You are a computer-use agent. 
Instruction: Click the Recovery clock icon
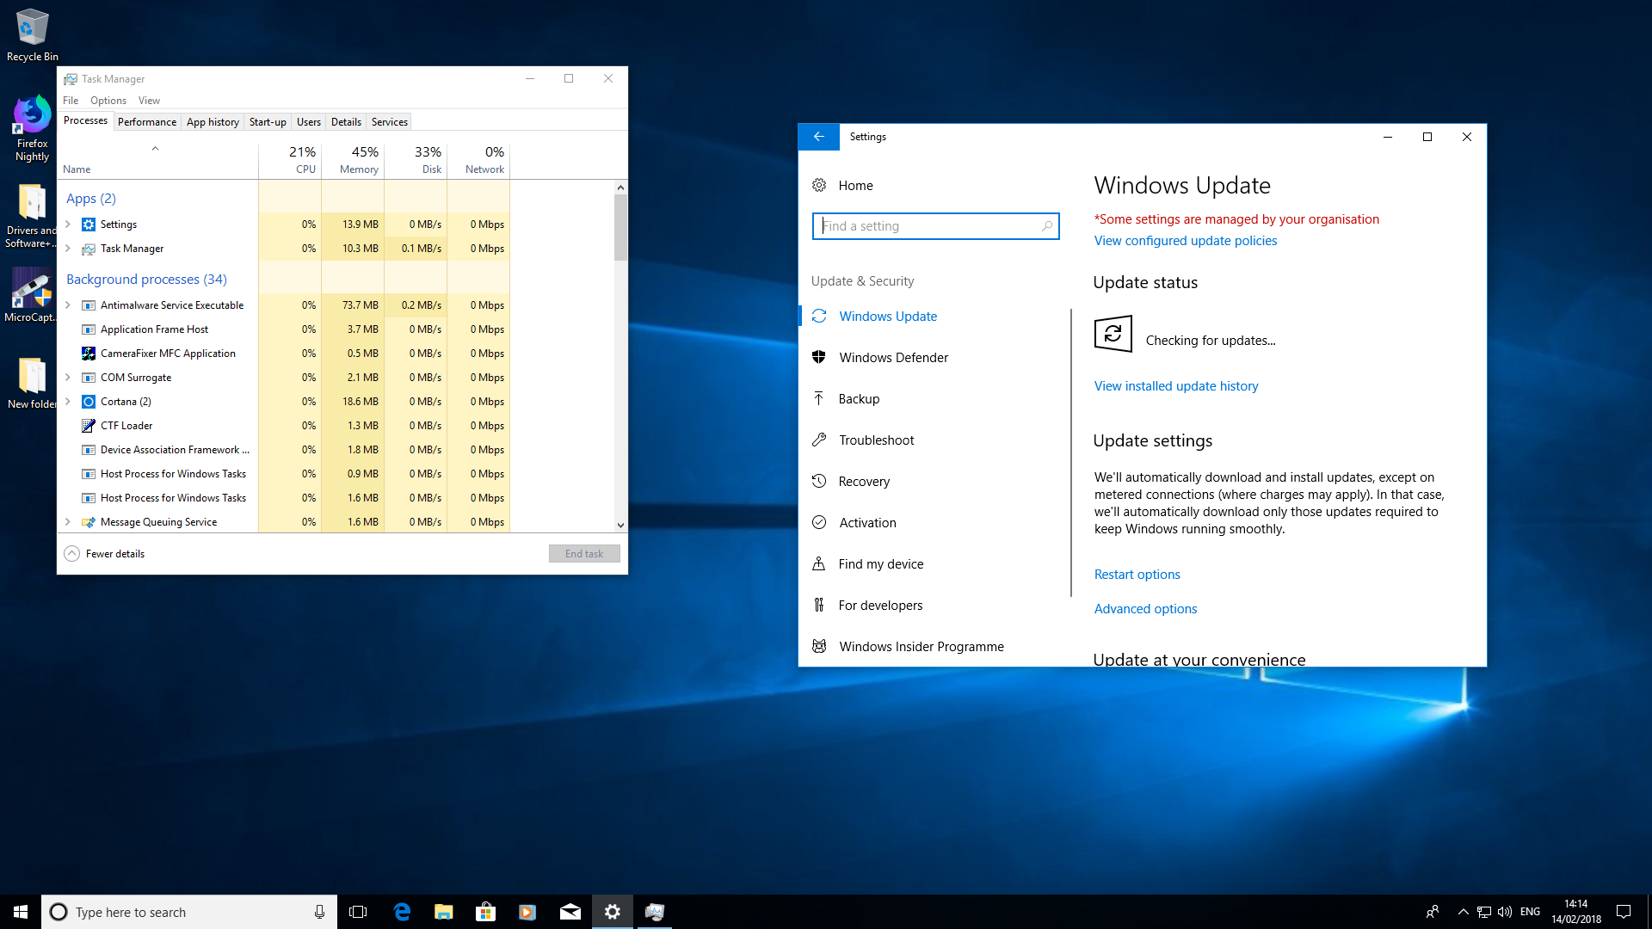[x=819, y=481]
